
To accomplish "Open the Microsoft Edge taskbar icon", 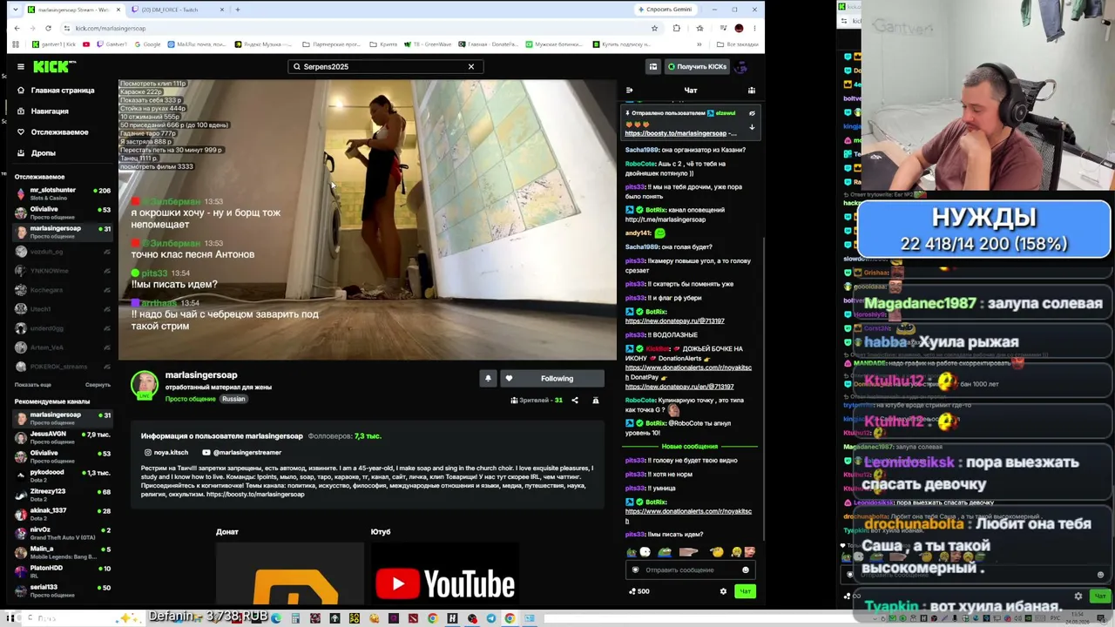I will 276,618.
